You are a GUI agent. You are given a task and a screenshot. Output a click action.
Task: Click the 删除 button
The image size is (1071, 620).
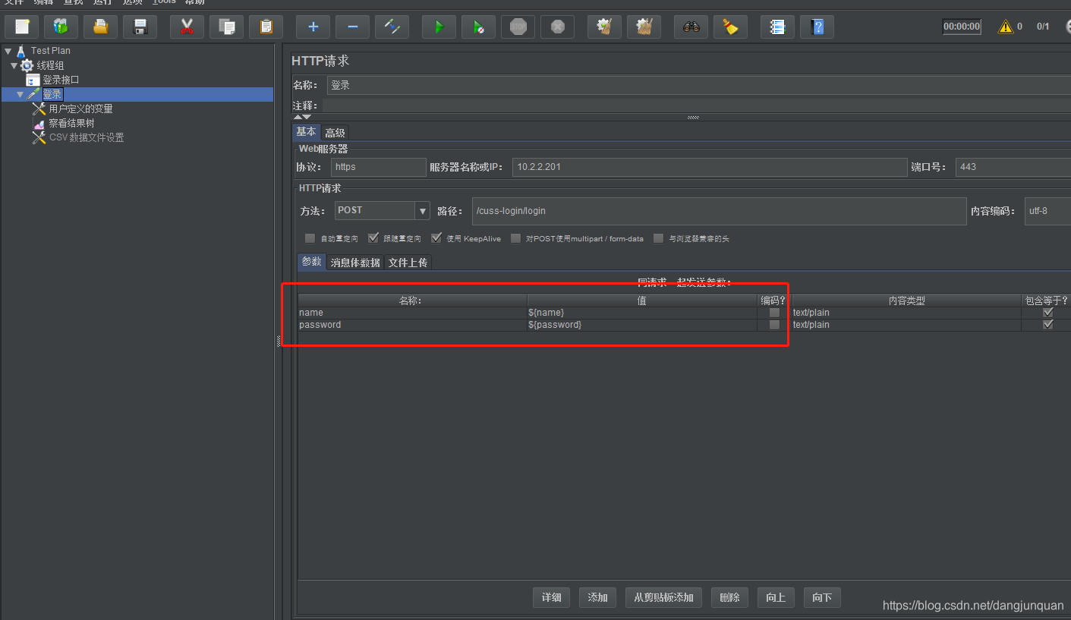(x=729, y=597)
